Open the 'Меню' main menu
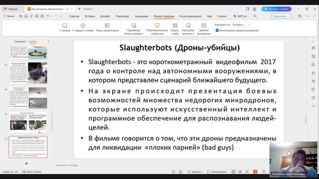The height and width of the screenshot is (179, 319). (9, 16)
